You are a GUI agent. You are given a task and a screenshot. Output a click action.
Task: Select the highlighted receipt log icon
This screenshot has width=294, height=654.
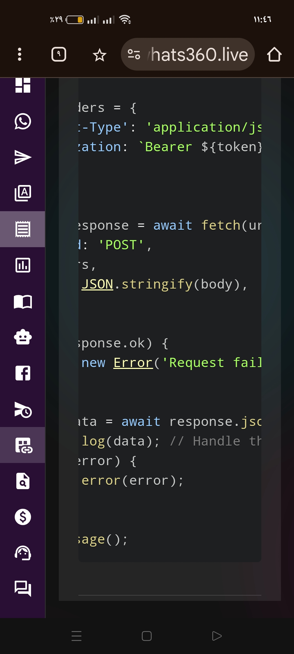pos(23,229)
